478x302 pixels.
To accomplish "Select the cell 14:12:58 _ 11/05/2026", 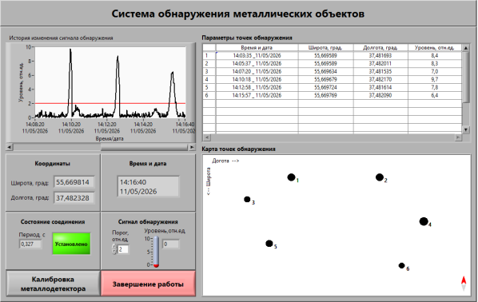I will pos(257,87).
